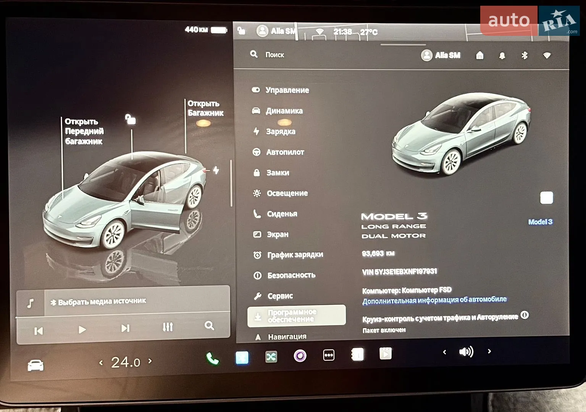This screenshot has height=412, width=586.
Task: Open Alla SM profile in top status bar
Action: (x=276, y=31)
